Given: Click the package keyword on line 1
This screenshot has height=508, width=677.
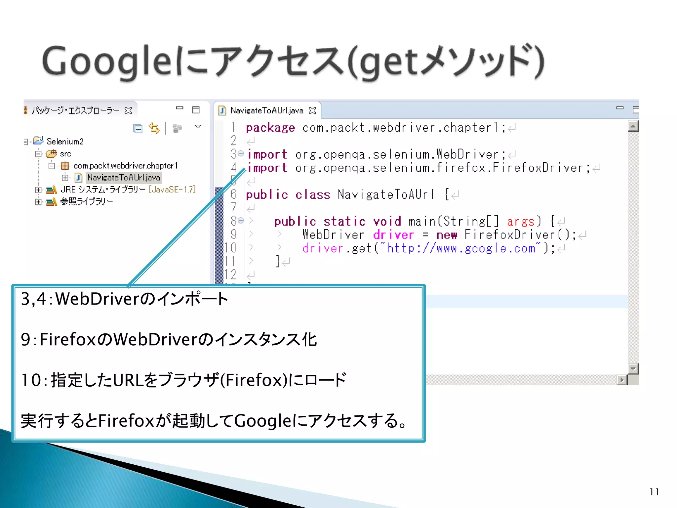Looking at the screenshot, I should [270, 128].
